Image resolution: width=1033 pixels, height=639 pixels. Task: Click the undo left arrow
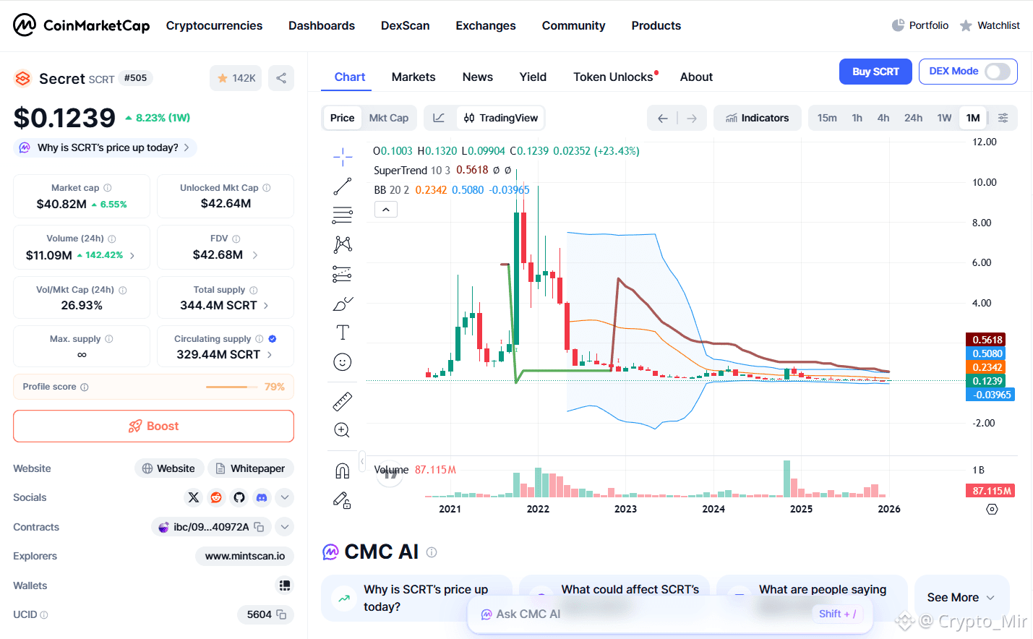tap(662, 118)
